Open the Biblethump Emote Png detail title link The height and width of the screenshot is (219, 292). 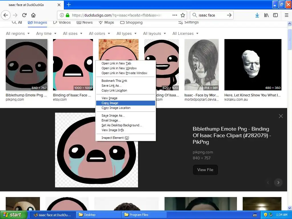tap(232, 135)
